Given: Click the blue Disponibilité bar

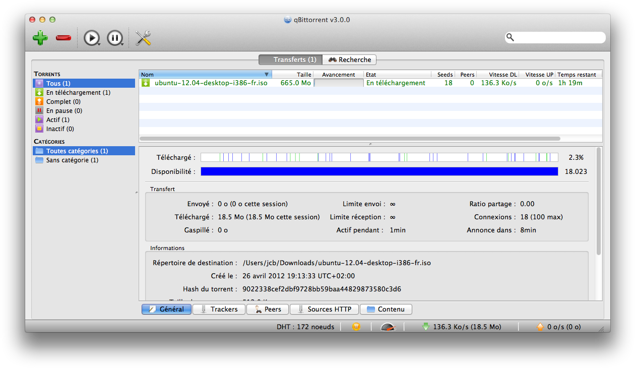Looking at the screenshot, I should tap(379, 171).
